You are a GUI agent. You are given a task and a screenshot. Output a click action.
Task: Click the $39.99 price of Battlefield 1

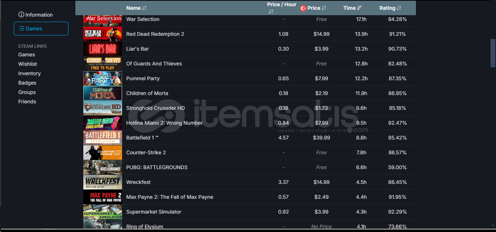[322, 138]
